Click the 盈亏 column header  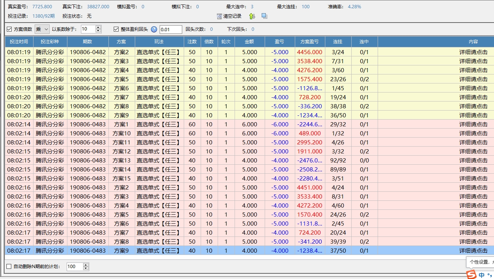point(280,42)
